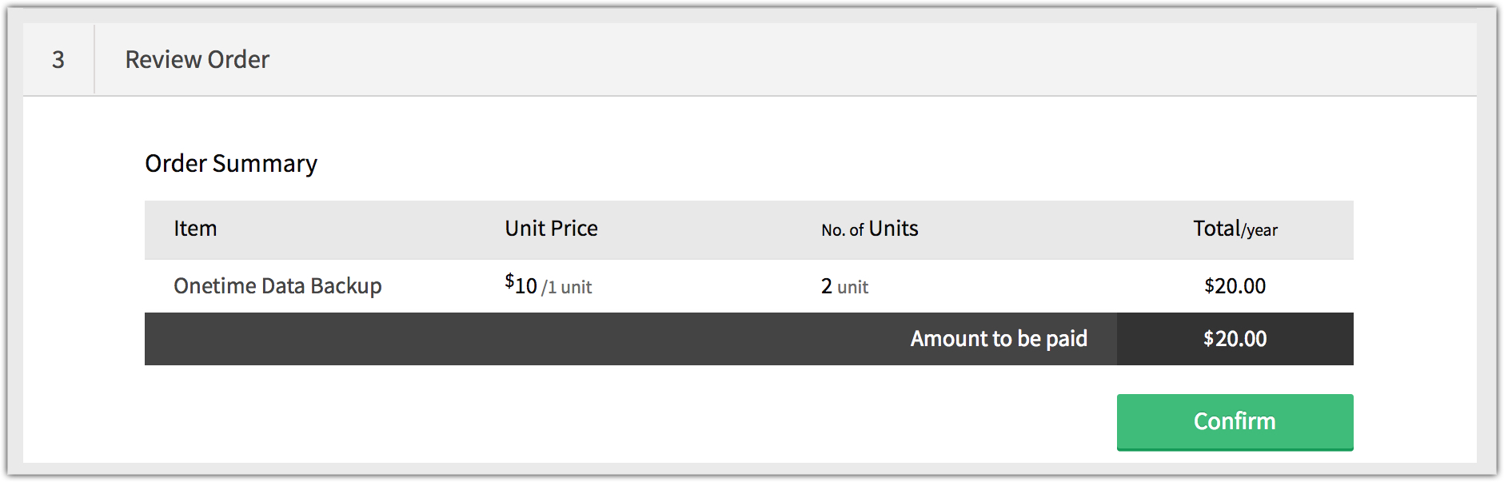The height and width of the screenshot is (482, 1504).
Task: Click 'No. of' text in units header
Action: [x=842, y=230]
